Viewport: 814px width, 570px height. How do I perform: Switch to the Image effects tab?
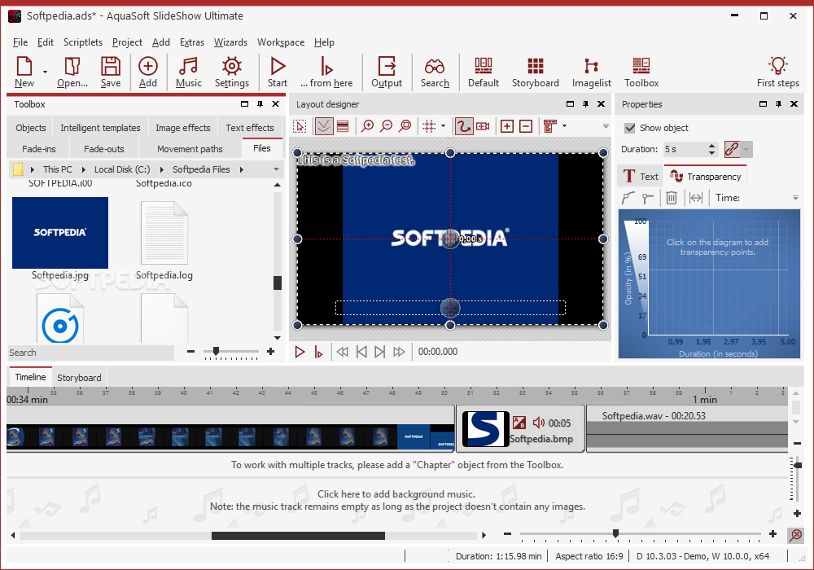click(182, 128)
